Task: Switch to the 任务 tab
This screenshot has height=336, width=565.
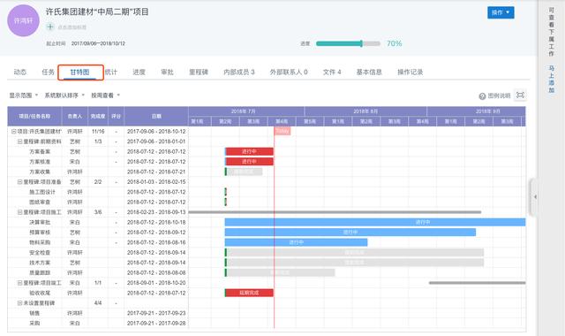Action: coord(48,73)
